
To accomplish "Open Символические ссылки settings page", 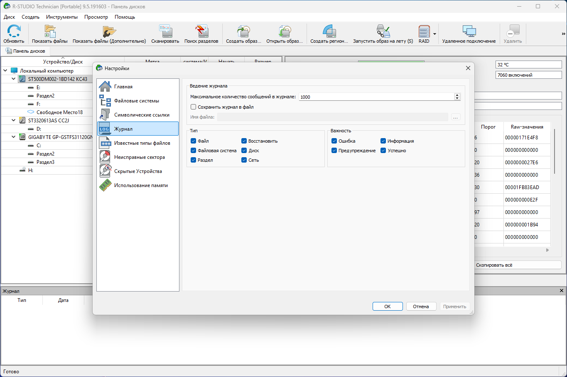I will (x=138, y=115).
